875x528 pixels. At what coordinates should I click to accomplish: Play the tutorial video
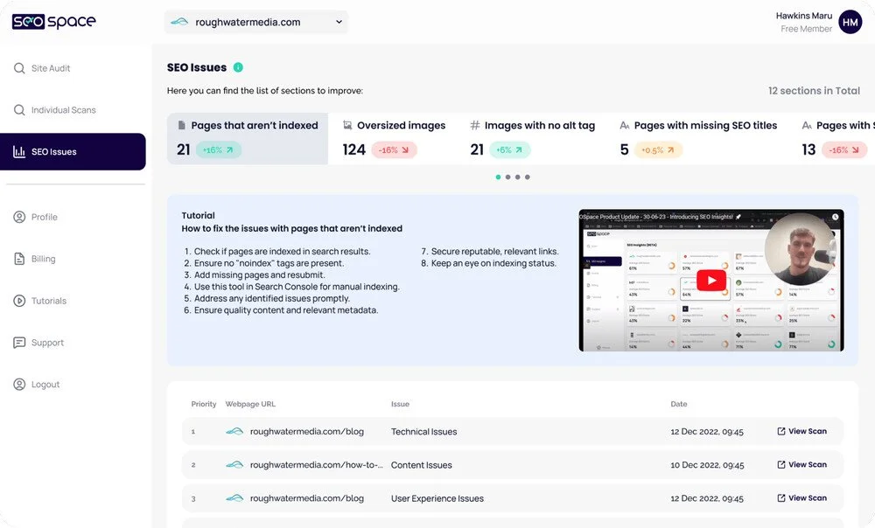(x=710, y=280)
